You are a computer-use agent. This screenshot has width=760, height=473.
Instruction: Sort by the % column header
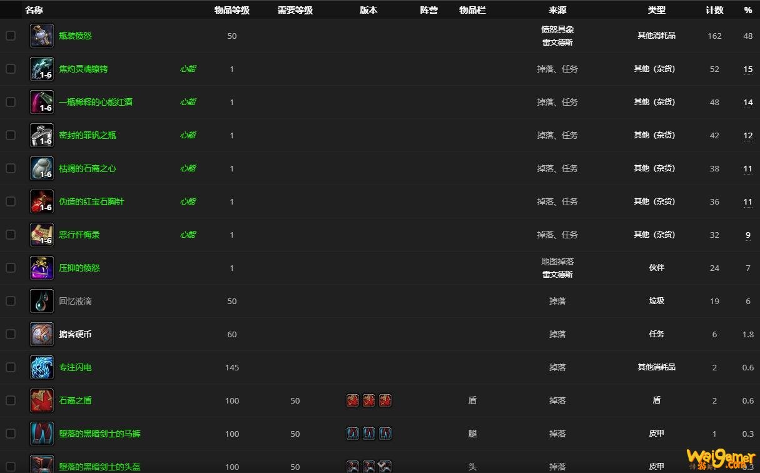(x=748, y=10)
